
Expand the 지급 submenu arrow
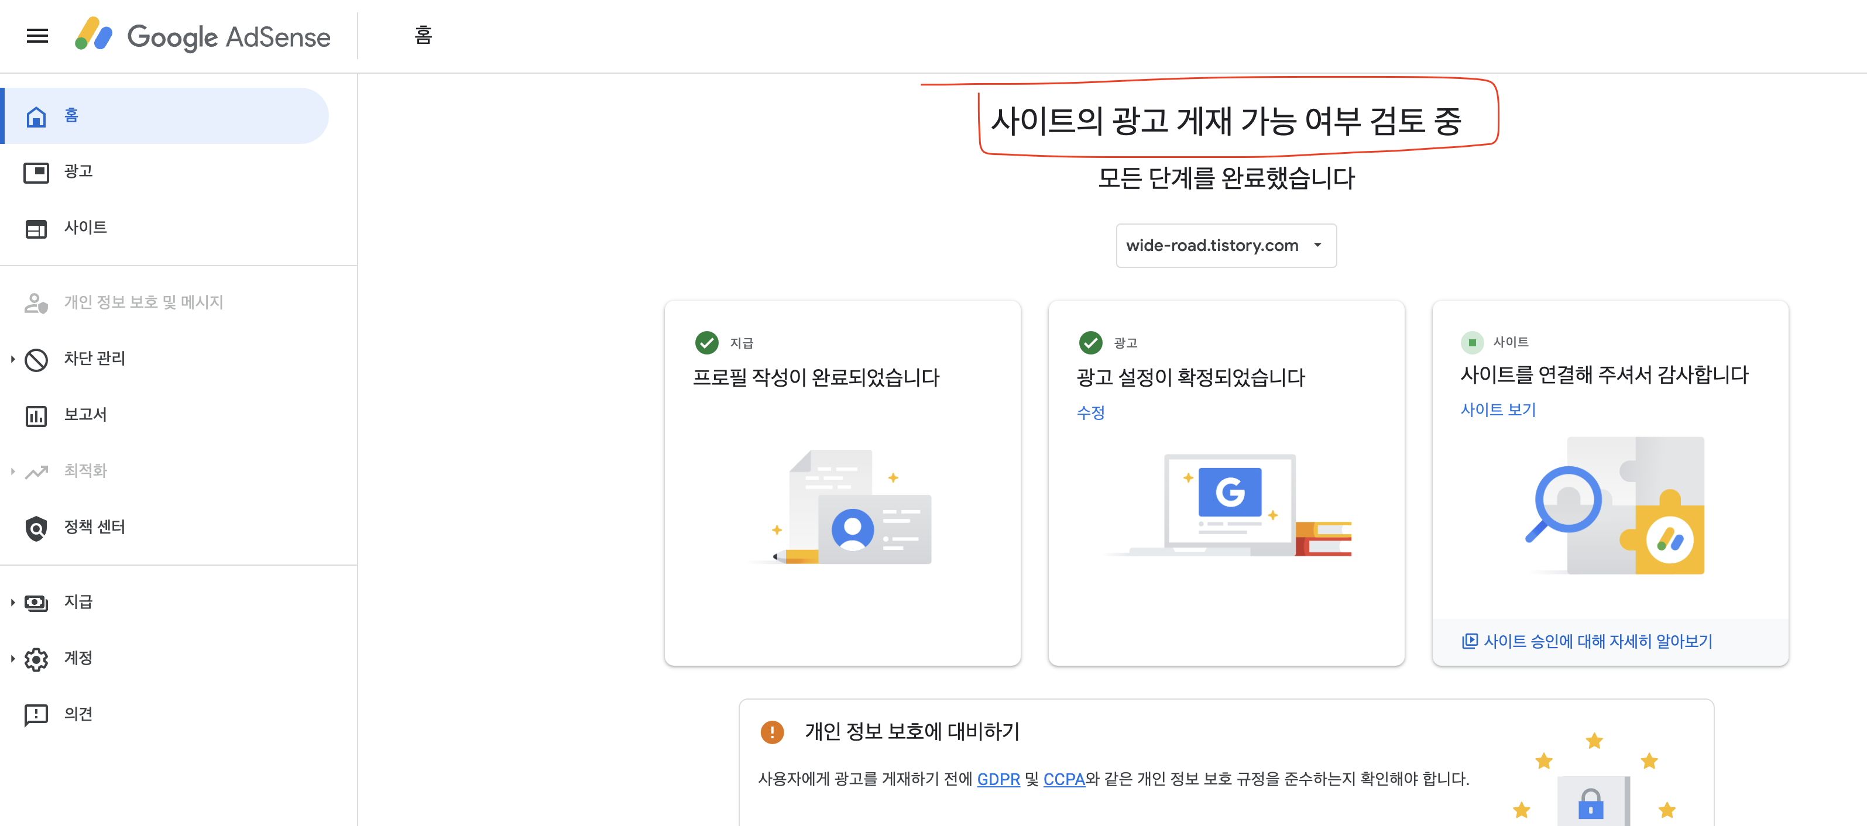point(12,602)
